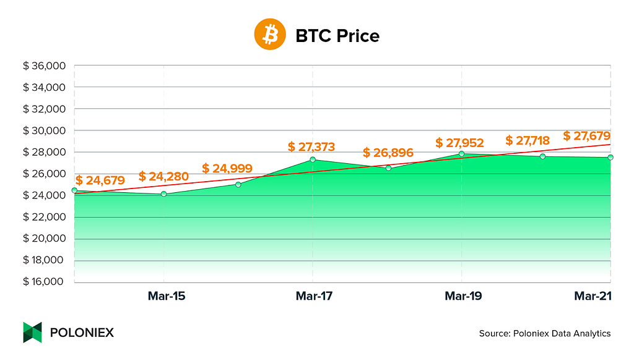Select the Mar-15 data point marker

[163, 194]
